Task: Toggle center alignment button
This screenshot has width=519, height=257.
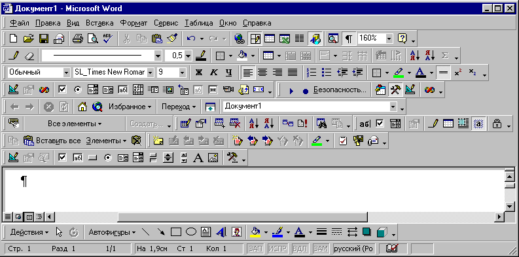Action: [x=262, y=73]
